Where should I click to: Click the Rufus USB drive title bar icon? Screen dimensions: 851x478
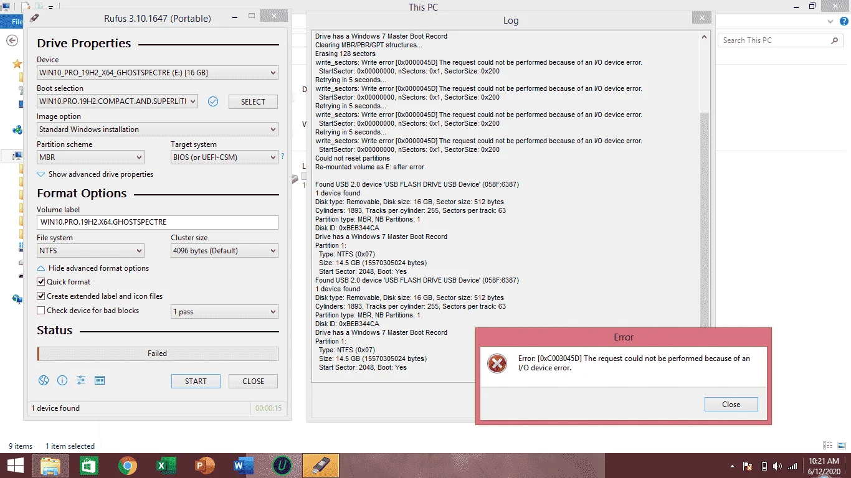click(34, 18)
